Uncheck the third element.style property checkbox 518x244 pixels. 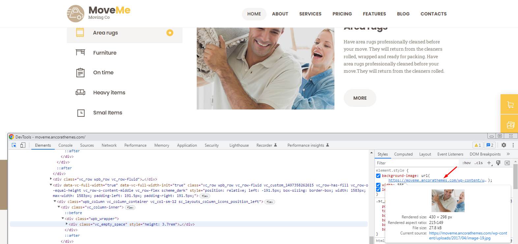(x=378, y=189)
